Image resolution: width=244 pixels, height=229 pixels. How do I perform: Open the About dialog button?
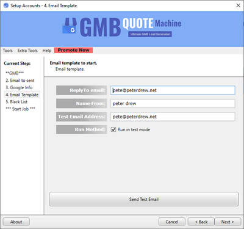click(x=16, y=222)
